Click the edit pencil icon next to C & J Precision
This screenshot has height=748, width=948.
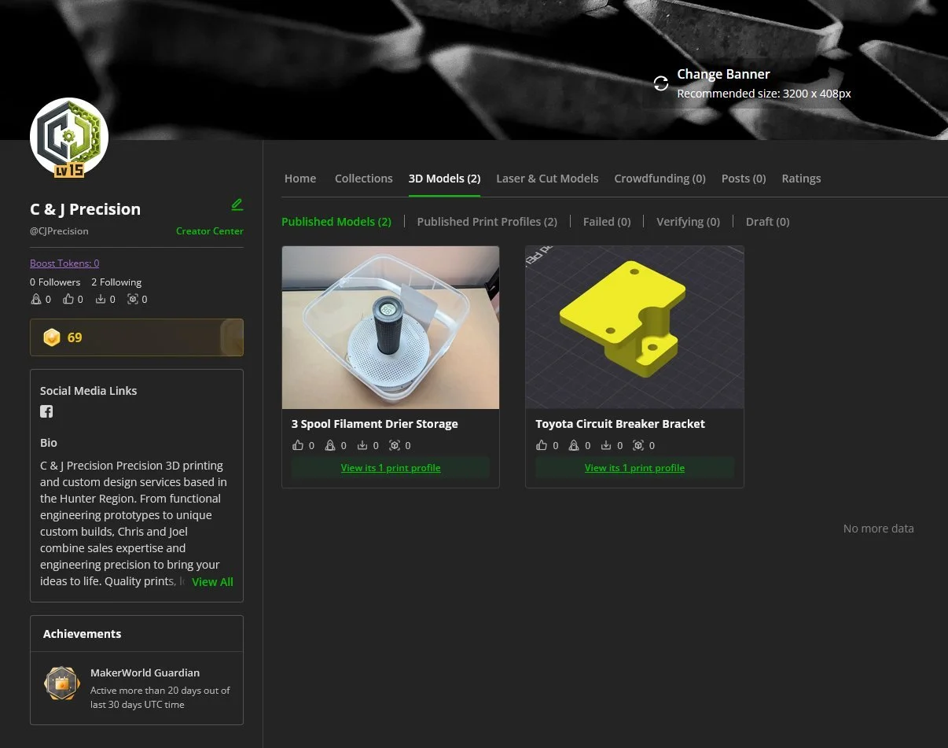coord(237,204)
